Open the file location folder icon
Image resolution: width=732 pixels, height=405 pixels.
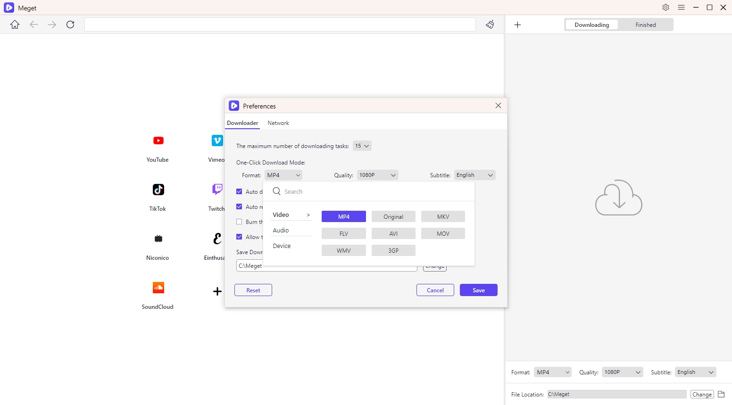721,394
